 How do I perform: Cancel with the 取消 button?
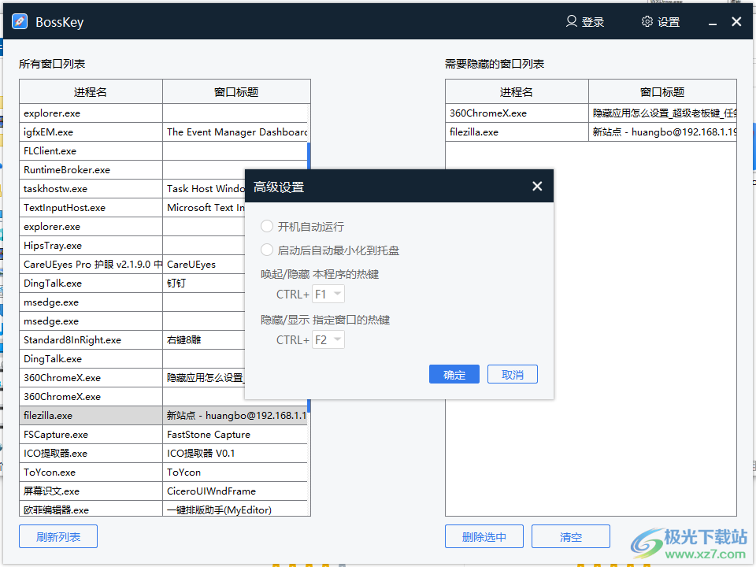513,375
